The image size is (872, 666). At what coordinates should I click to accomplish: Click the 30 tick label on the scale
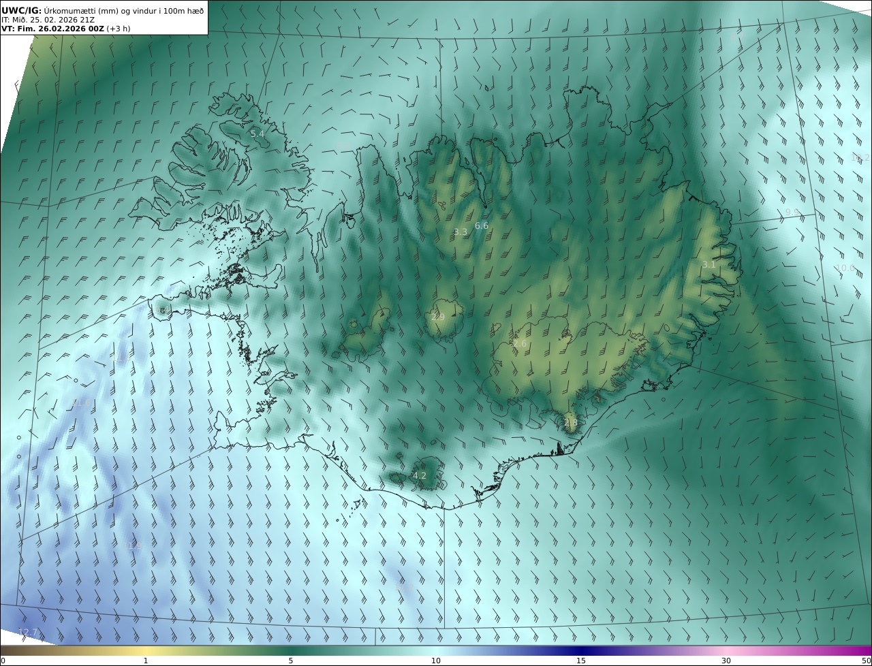[x=726, y=661]
